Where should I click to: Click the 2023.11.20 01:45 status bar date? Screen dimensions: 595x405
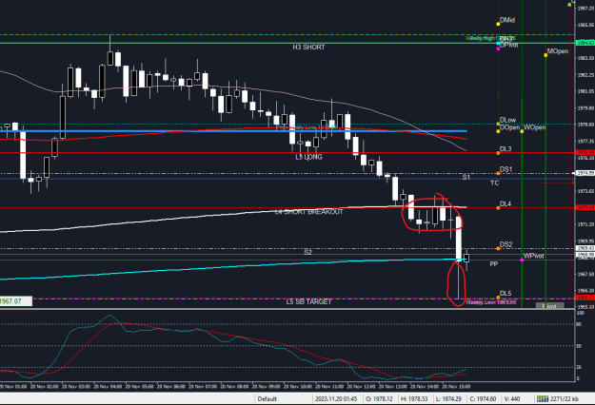point(336,399)
